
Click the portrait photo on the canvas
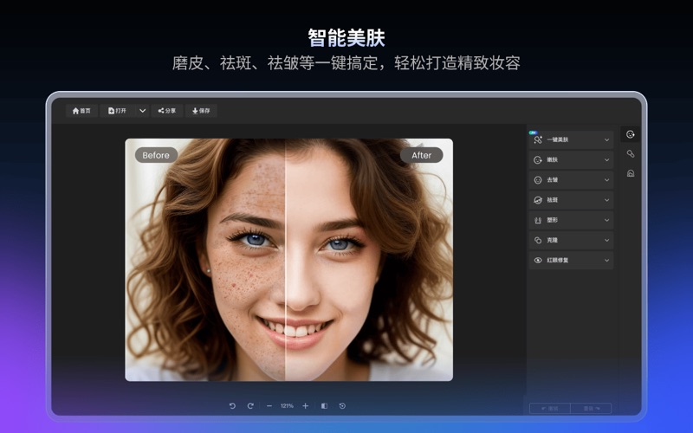pos(289,260)
